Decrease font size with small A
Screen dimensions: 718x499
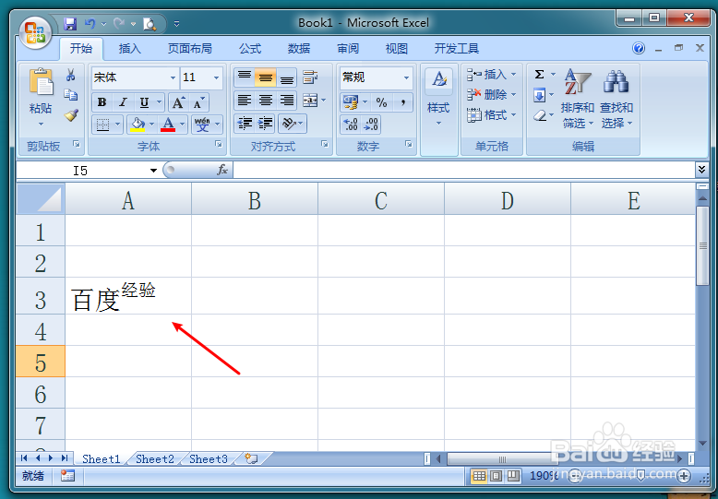pos(198,102)
